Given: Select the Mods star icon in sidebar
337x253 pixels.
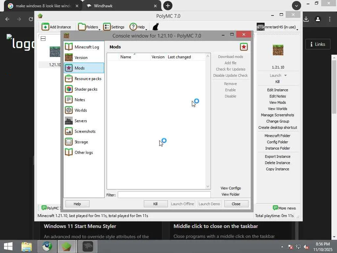Looking at the screenshot, I should [69, 68].
